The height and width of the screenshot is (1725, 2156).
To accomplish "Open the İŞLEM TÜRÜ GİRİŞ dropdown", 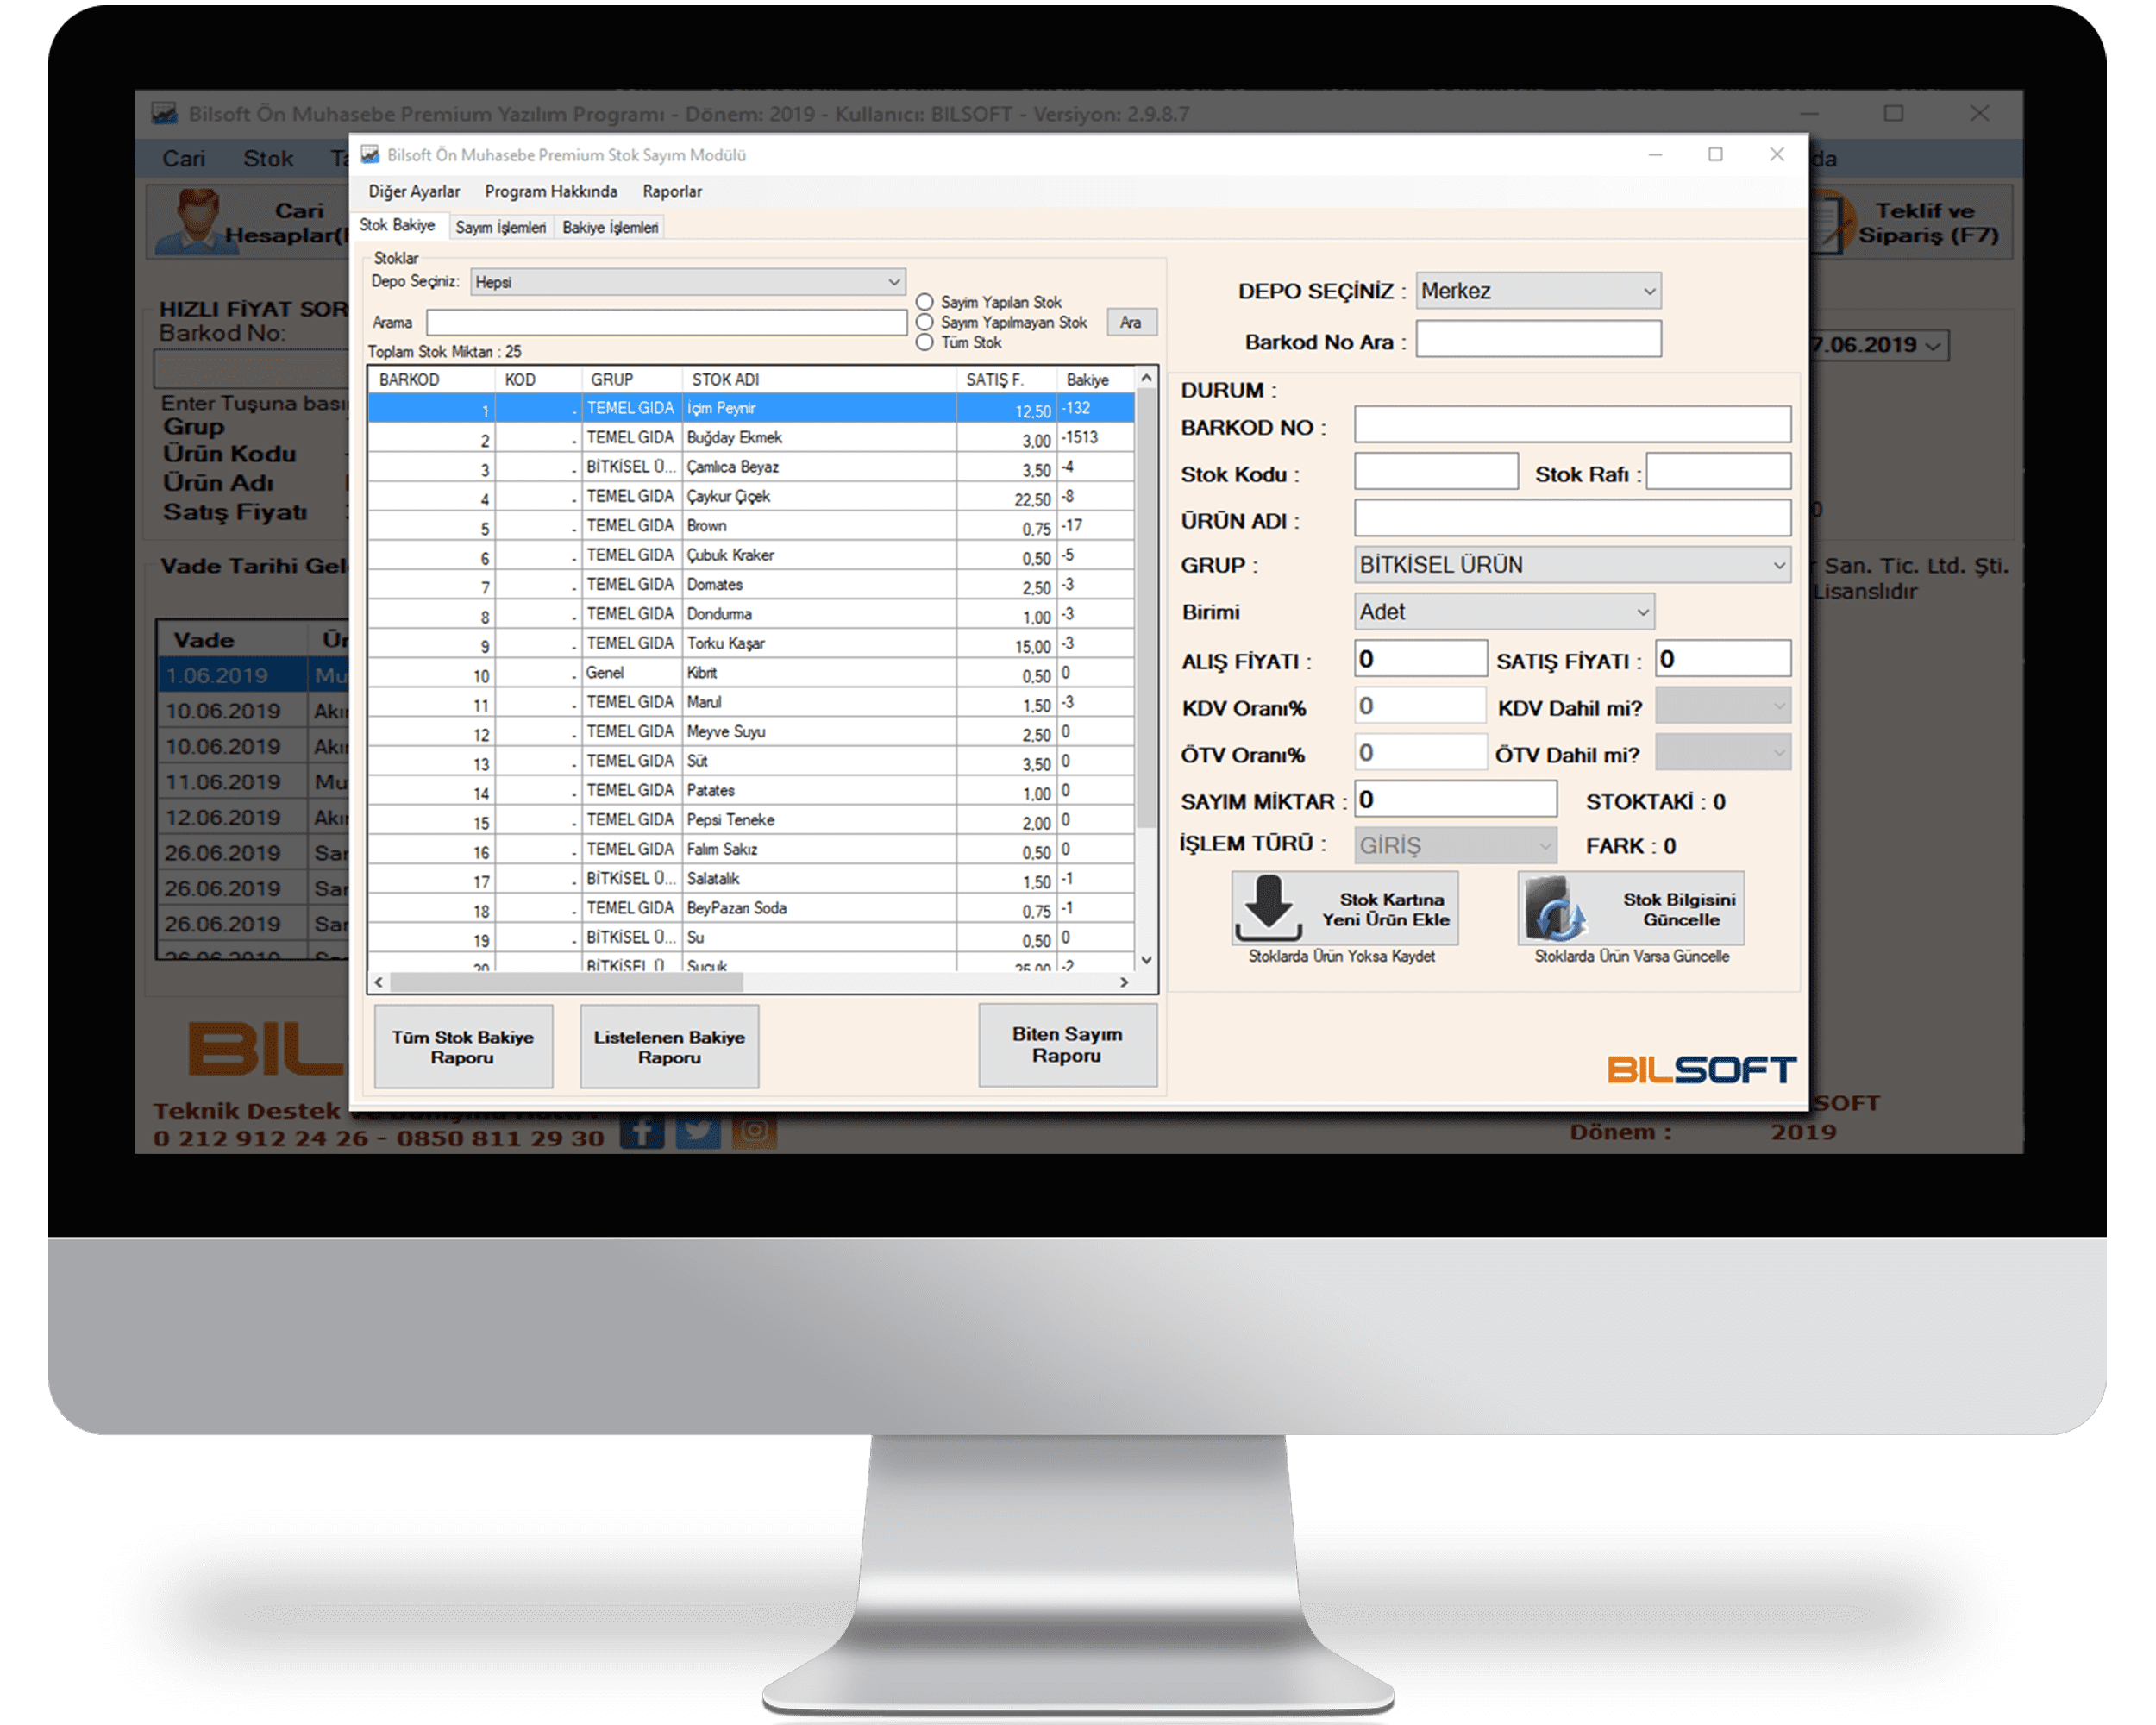I will click(1456, 846).
